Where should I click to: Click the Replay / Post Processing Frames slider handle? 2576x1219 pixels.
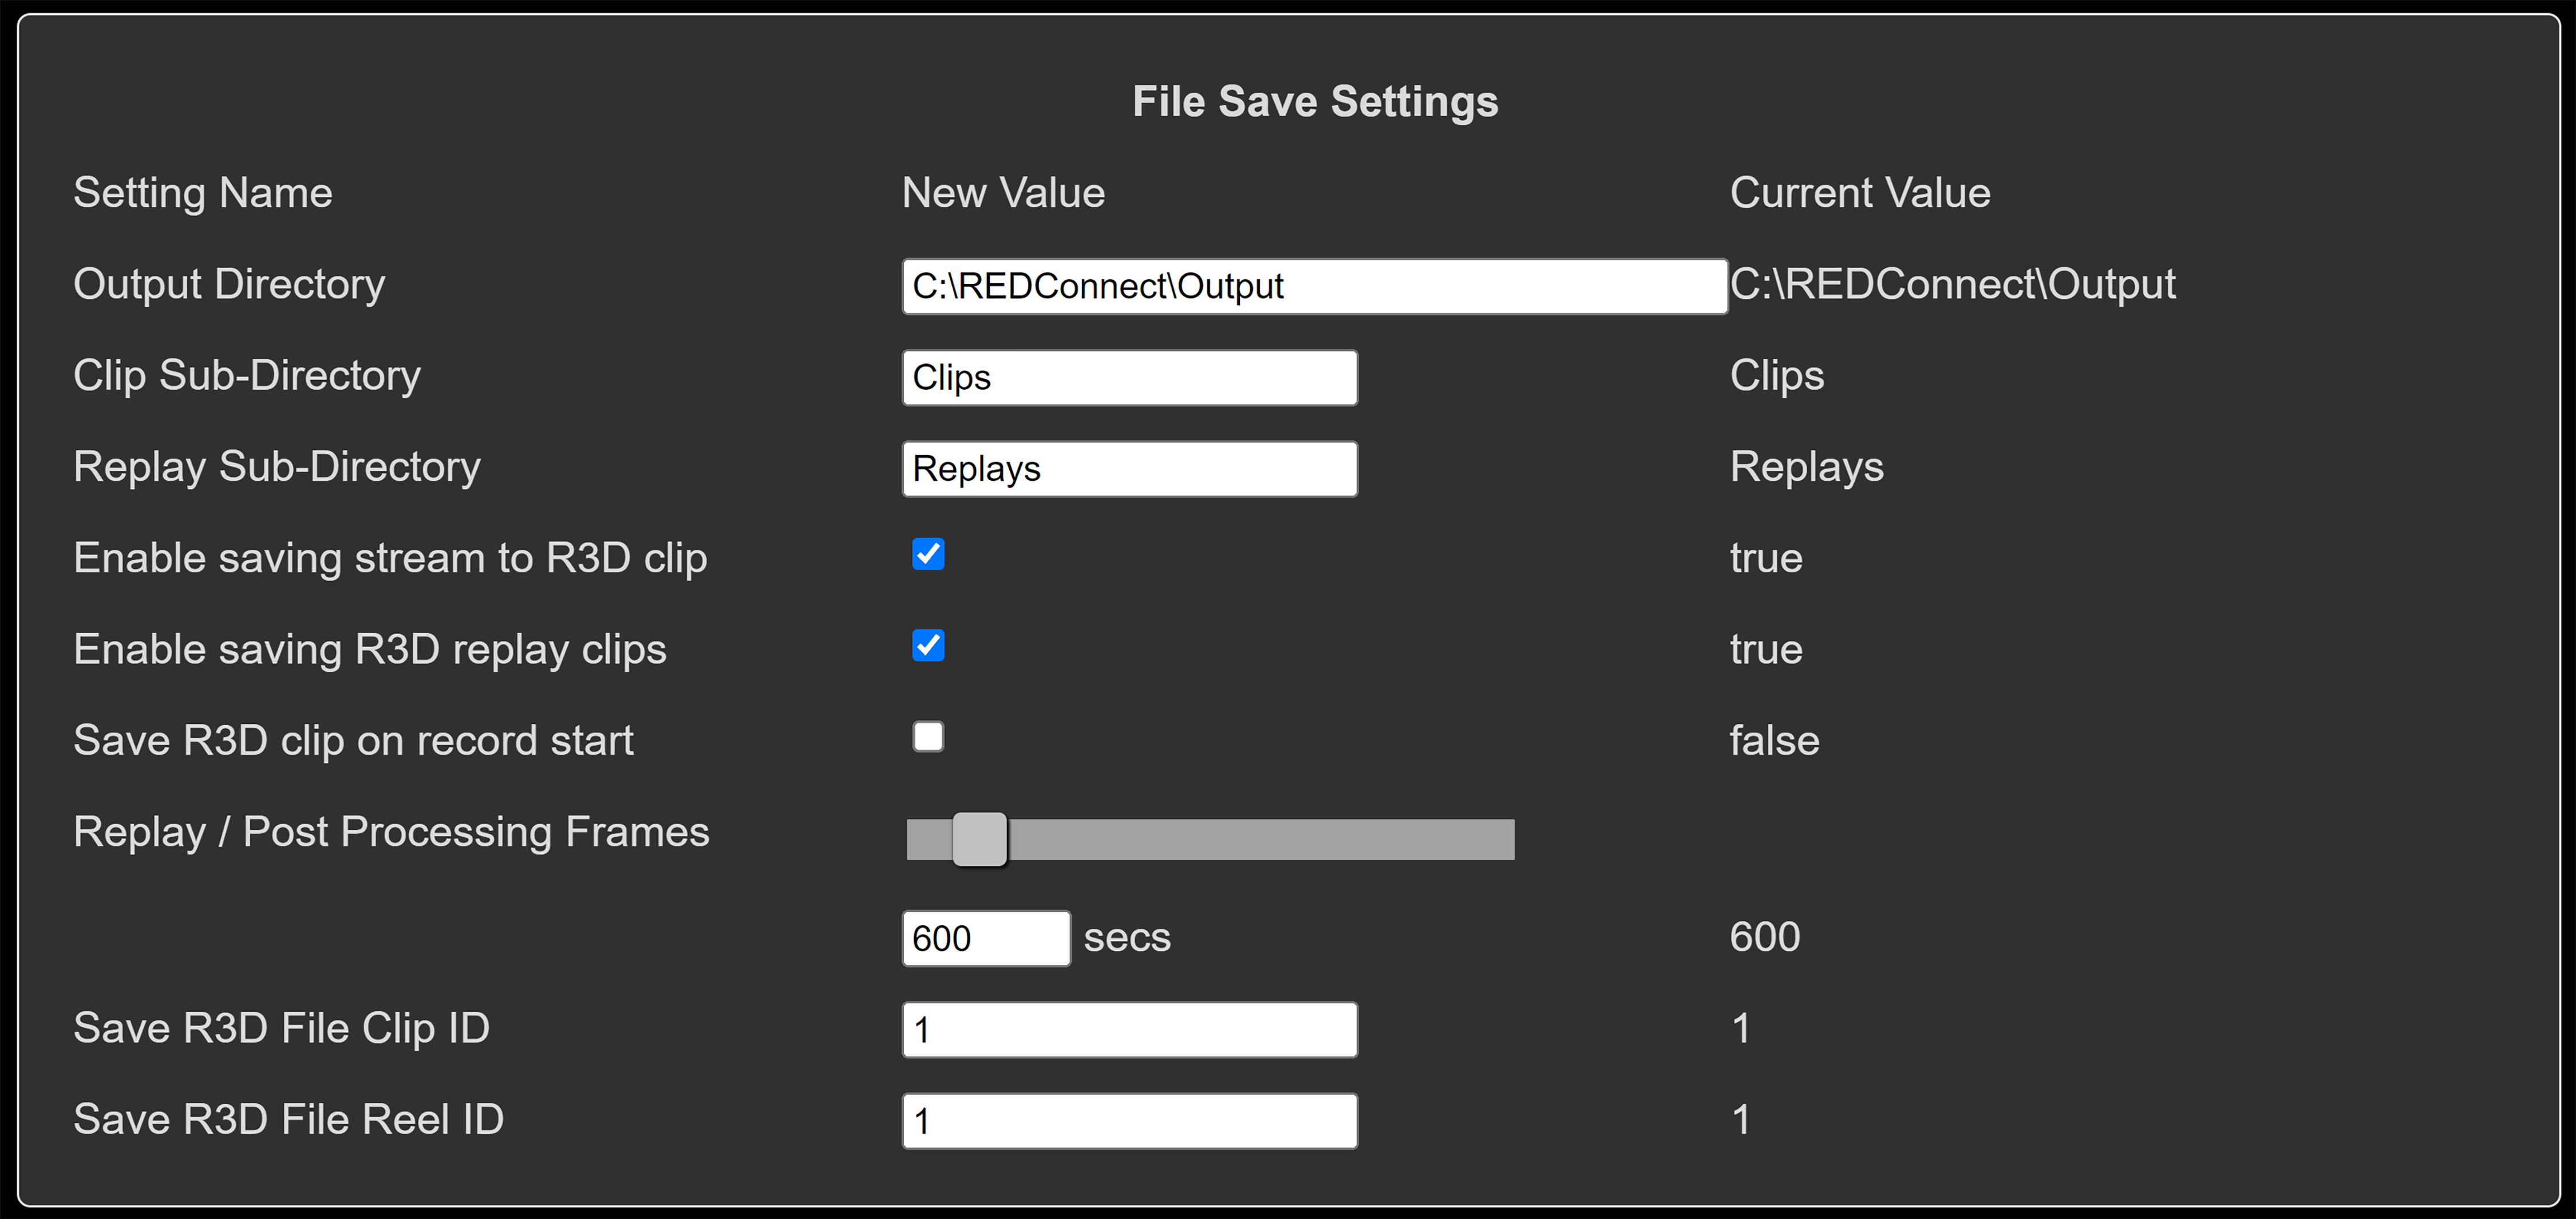[x=980, y=839]
